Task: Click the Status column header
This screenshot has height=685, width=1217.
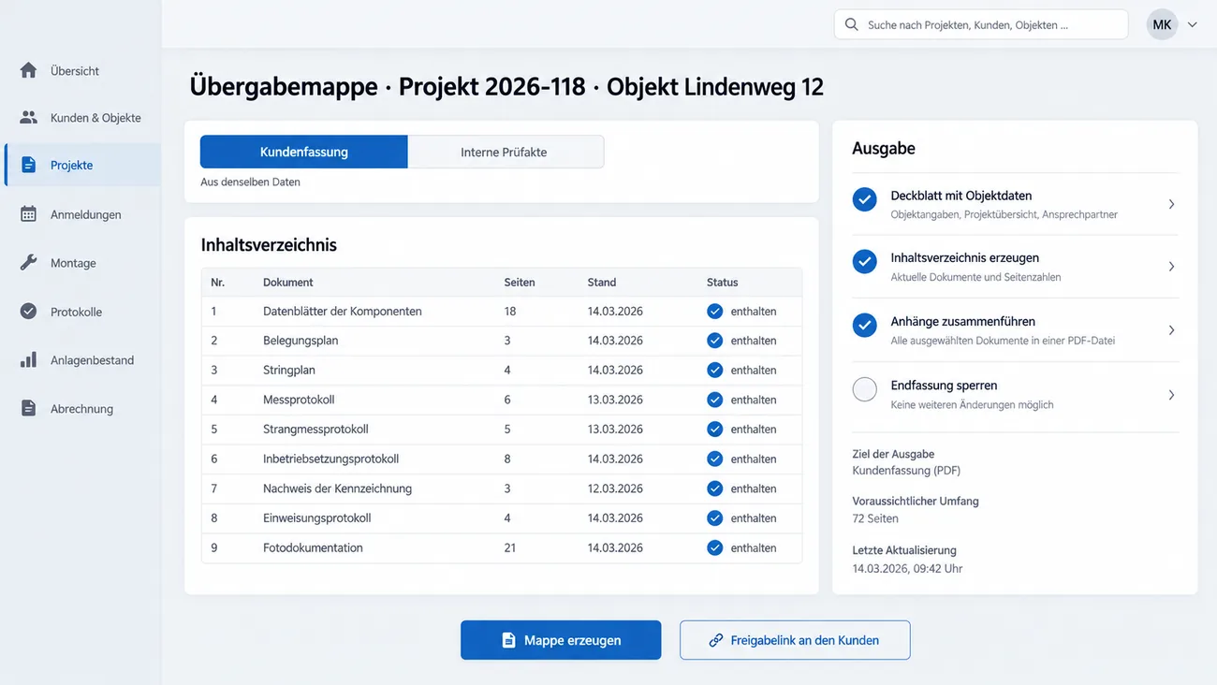Action: point(723,282)
